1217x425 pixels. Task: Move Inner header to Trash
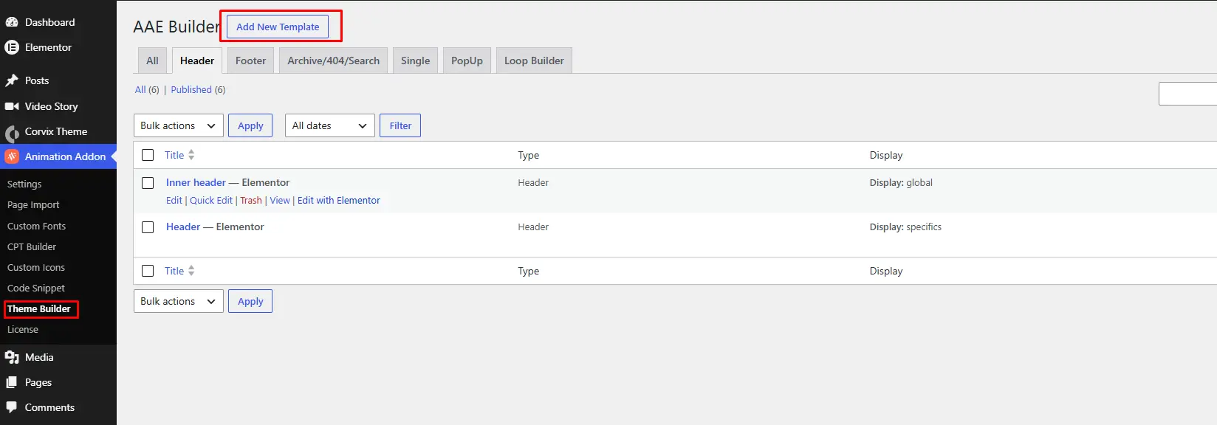pyautogui.click(x=251, y=200)
